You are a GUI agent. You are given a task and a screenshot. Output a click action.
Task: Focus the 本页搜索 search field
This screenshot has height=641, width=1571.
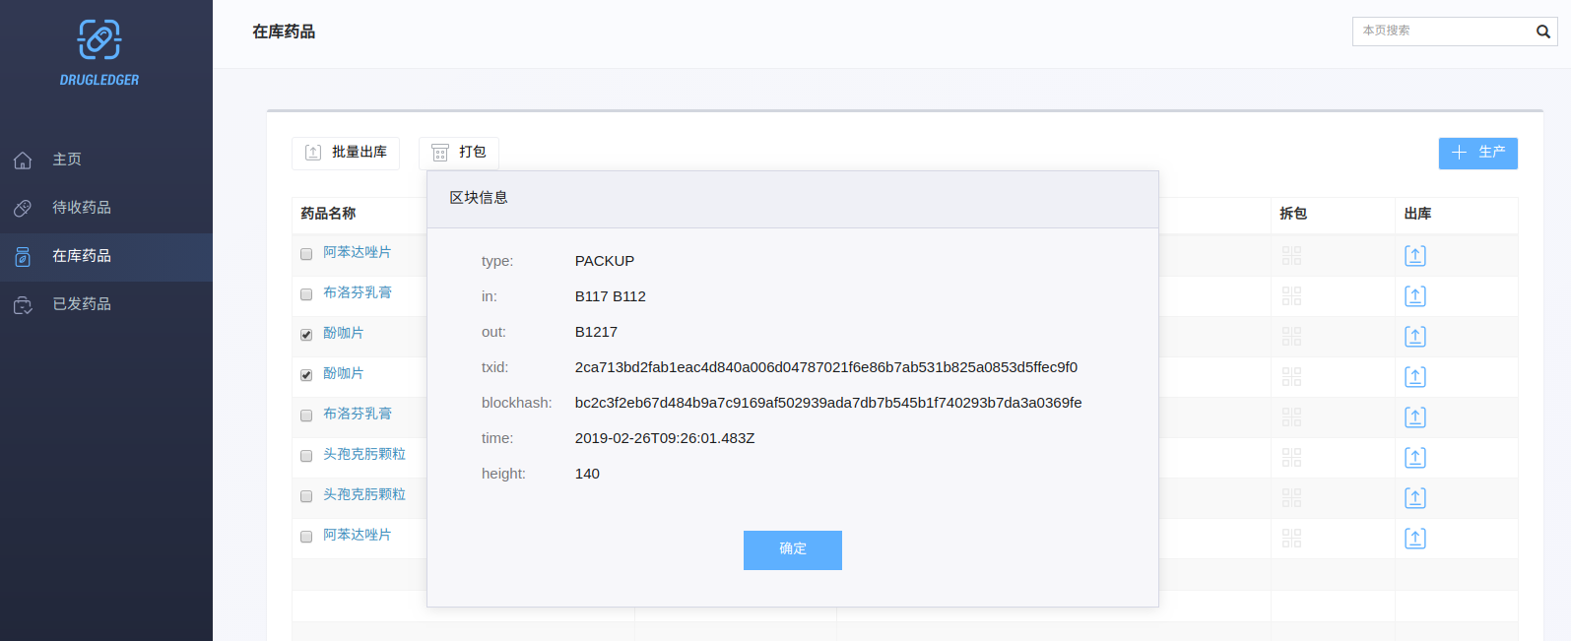pos(1440,32)
